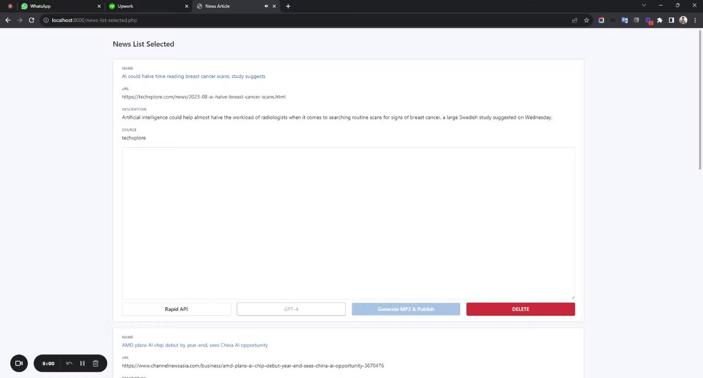This screenshot has height=378, width=703.
Task: Click the page vertical scrollbar
Action: (x=700, y=99)
